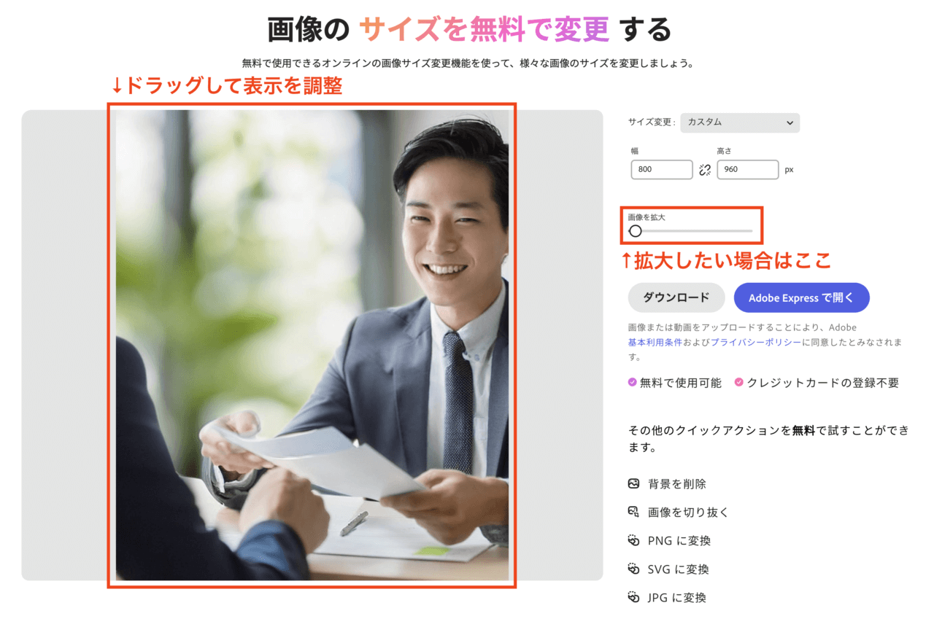
Task: Open the サイズ変更 カスタム dropdown
Action: (x=740, y=122)
